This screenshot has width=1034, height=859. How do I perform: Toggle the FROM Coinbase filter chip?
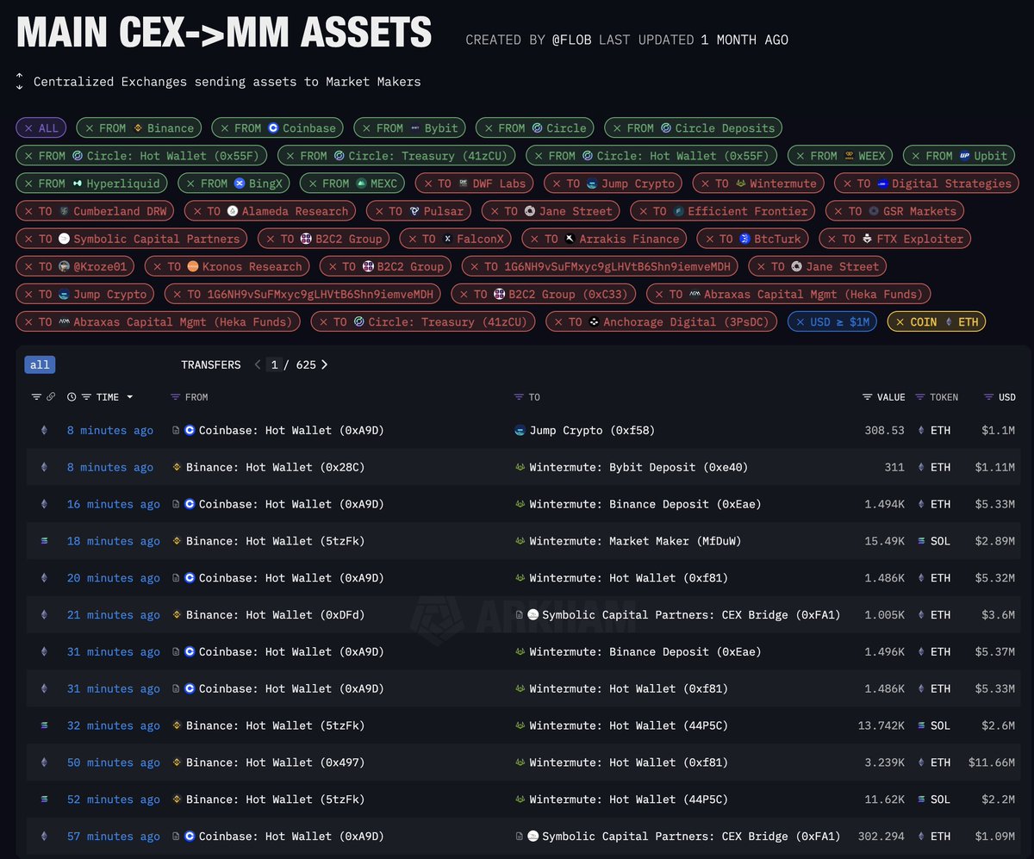point(277,128)
